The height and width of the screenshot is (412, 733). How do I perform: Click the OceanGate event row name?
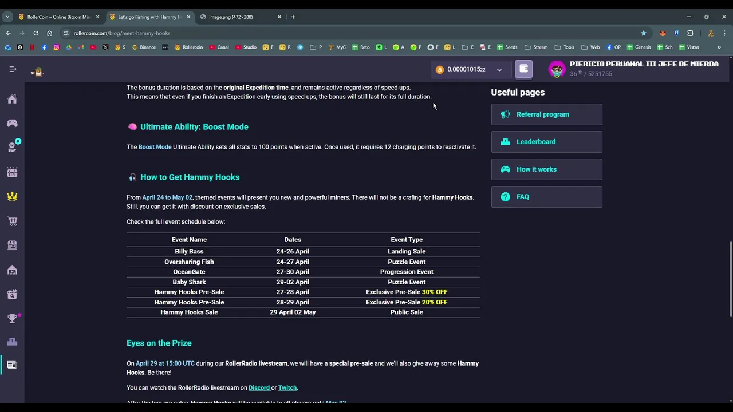coord(189,272)
